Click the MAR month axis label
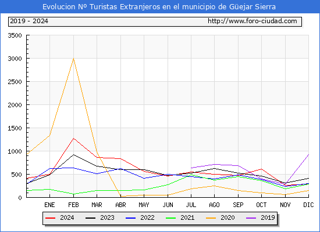This screenshot has width=320, height=232. (97, 205)
